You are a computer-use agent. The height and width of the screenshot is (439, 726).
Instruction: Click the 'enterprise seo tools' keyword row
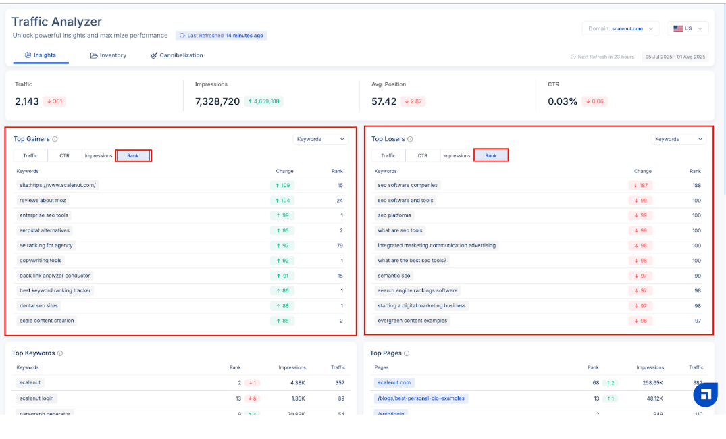click(44, 215)
